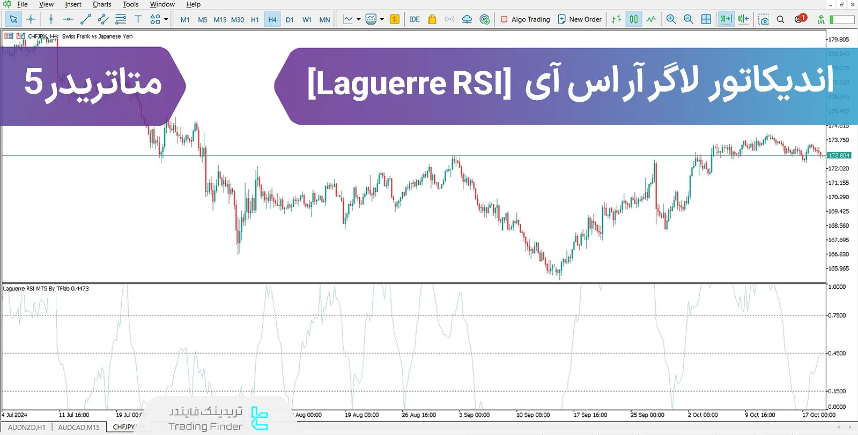
Task: Zoom out of the chart
Action: tap(689, 19)
